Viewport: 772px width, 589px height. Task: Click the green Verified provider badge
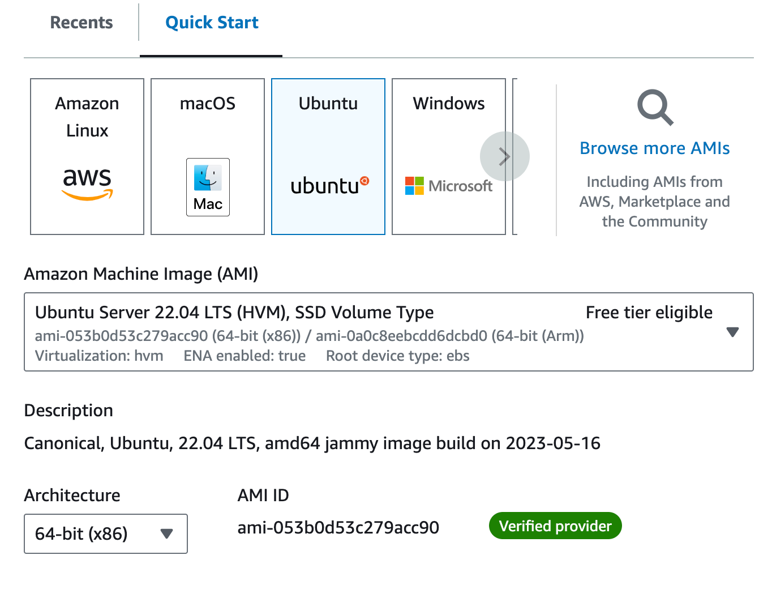pos(555,526)
